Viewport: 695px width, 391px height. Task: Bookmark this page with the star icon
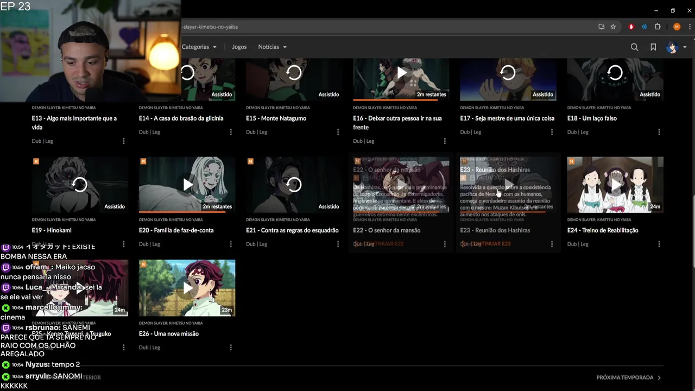pyautogui.click(x=613, y=27)
